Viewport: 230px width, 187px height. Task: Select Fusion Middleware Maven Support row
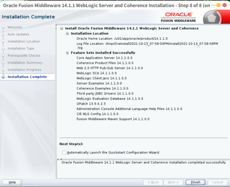tap(113, 119)
